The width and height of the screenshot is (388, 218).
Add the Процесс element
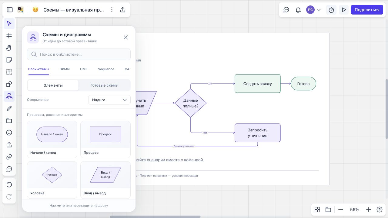point(105,139)
